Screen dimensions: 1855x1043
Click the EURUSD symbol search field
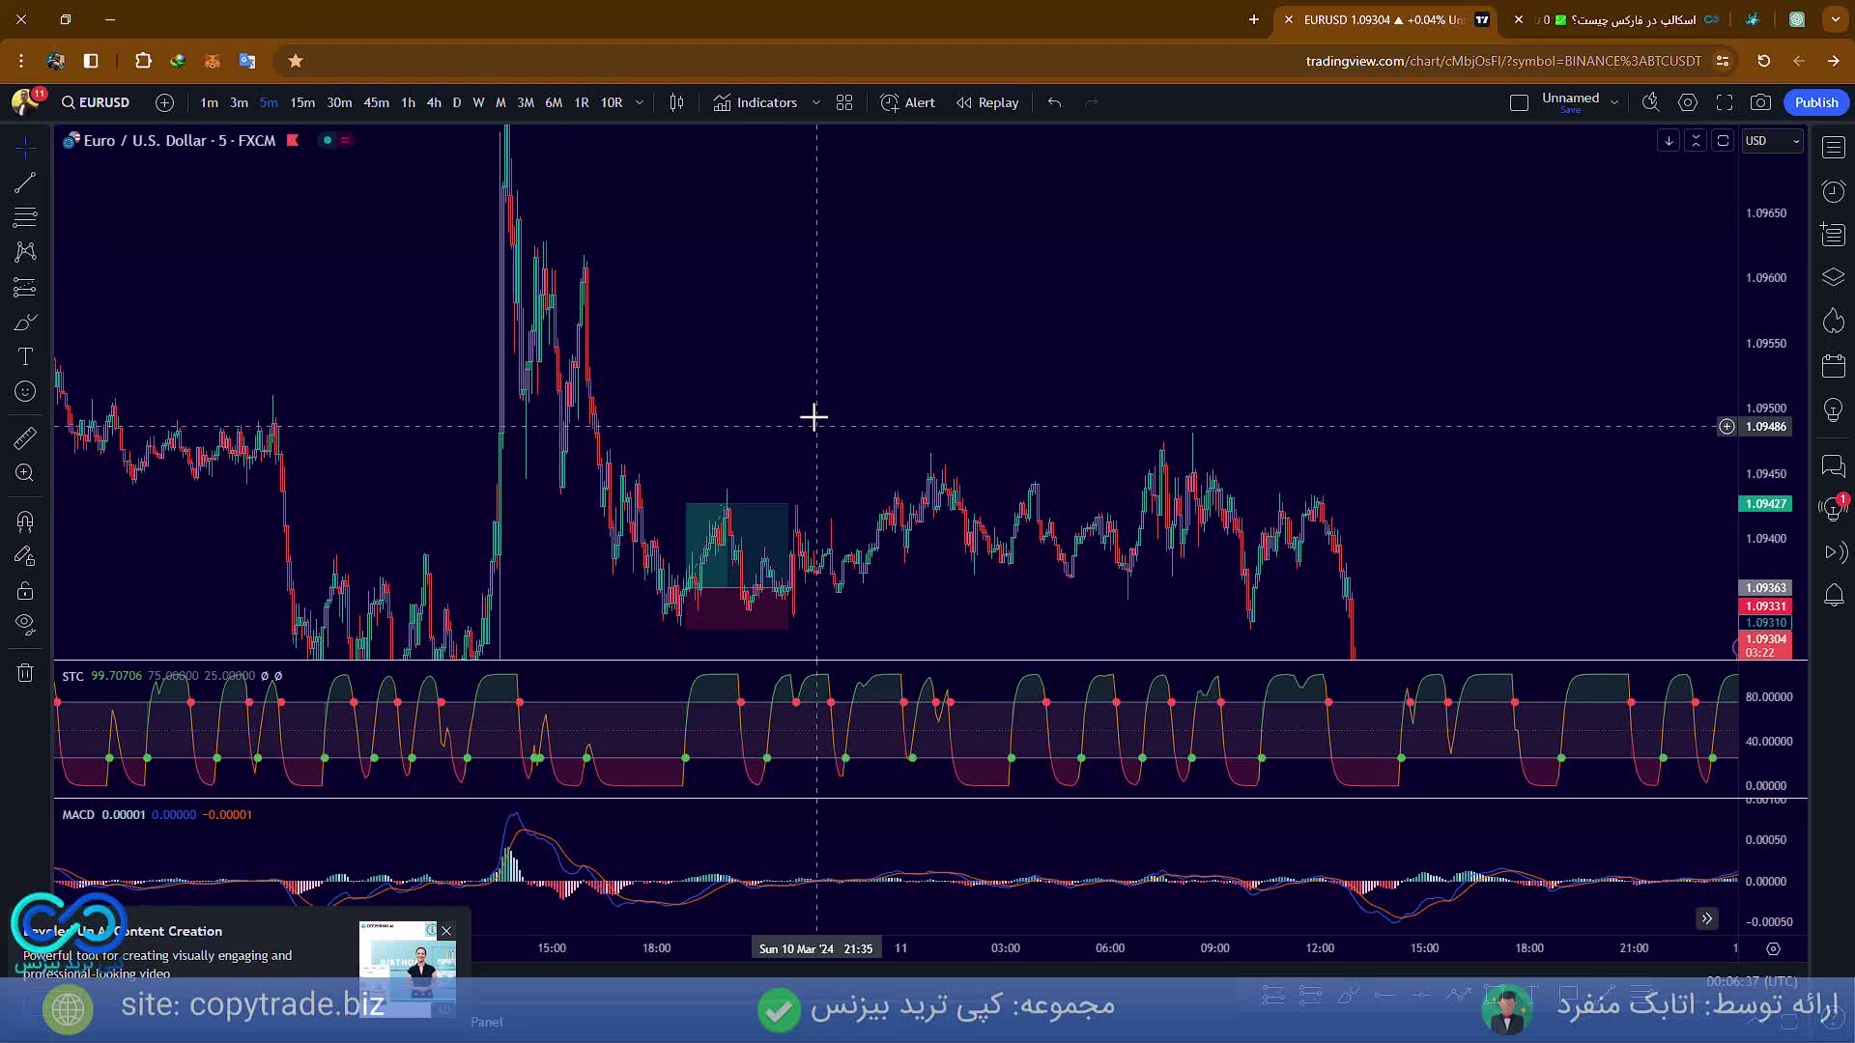(96, 102)
